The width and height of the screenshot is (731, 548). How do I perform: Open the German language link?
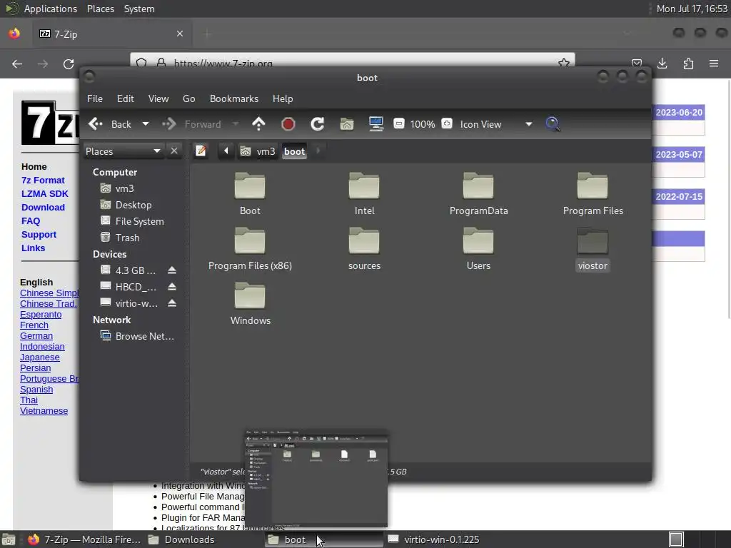pyautogui.click(x=36, y=336)
